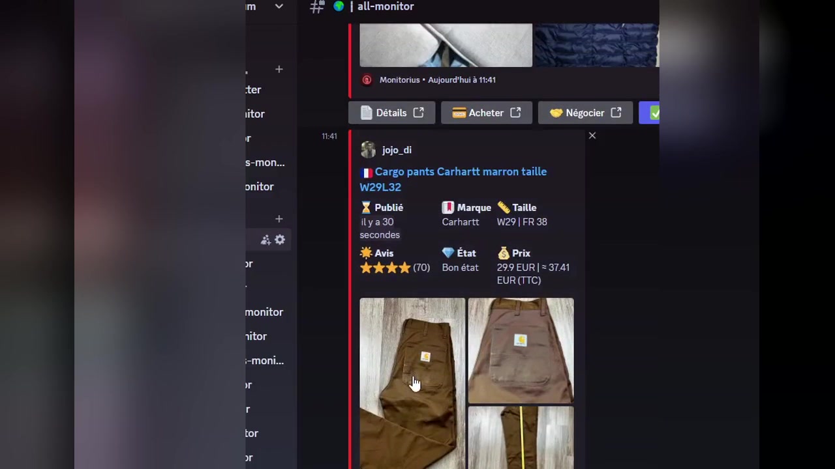
Task: Click the Détails button
Action: (391, 113)
